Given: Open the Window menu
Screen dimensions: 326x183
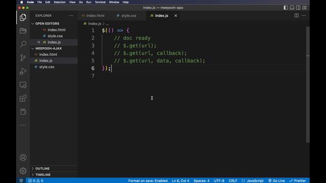Looking at the screenshot, I should (x=114, y=2).
